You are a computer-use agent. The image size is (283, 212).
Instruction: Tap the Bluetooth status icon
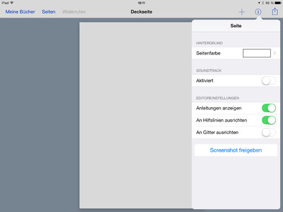(263, 3)
